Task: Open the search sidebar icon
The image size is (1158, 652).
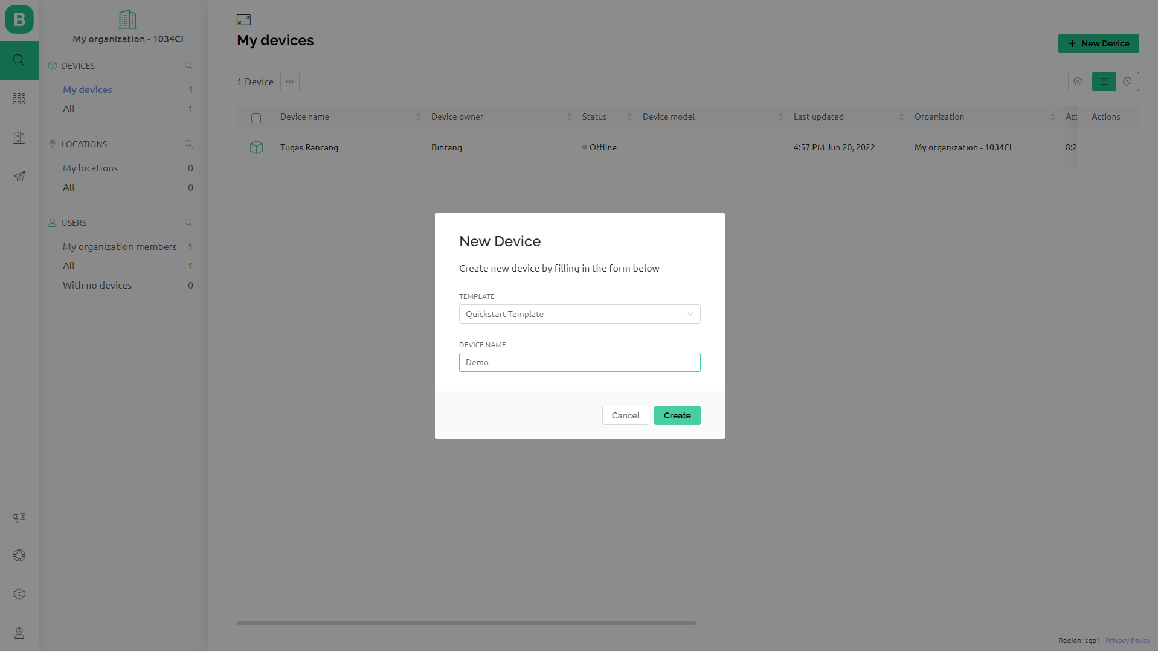Action: point(19,60)
